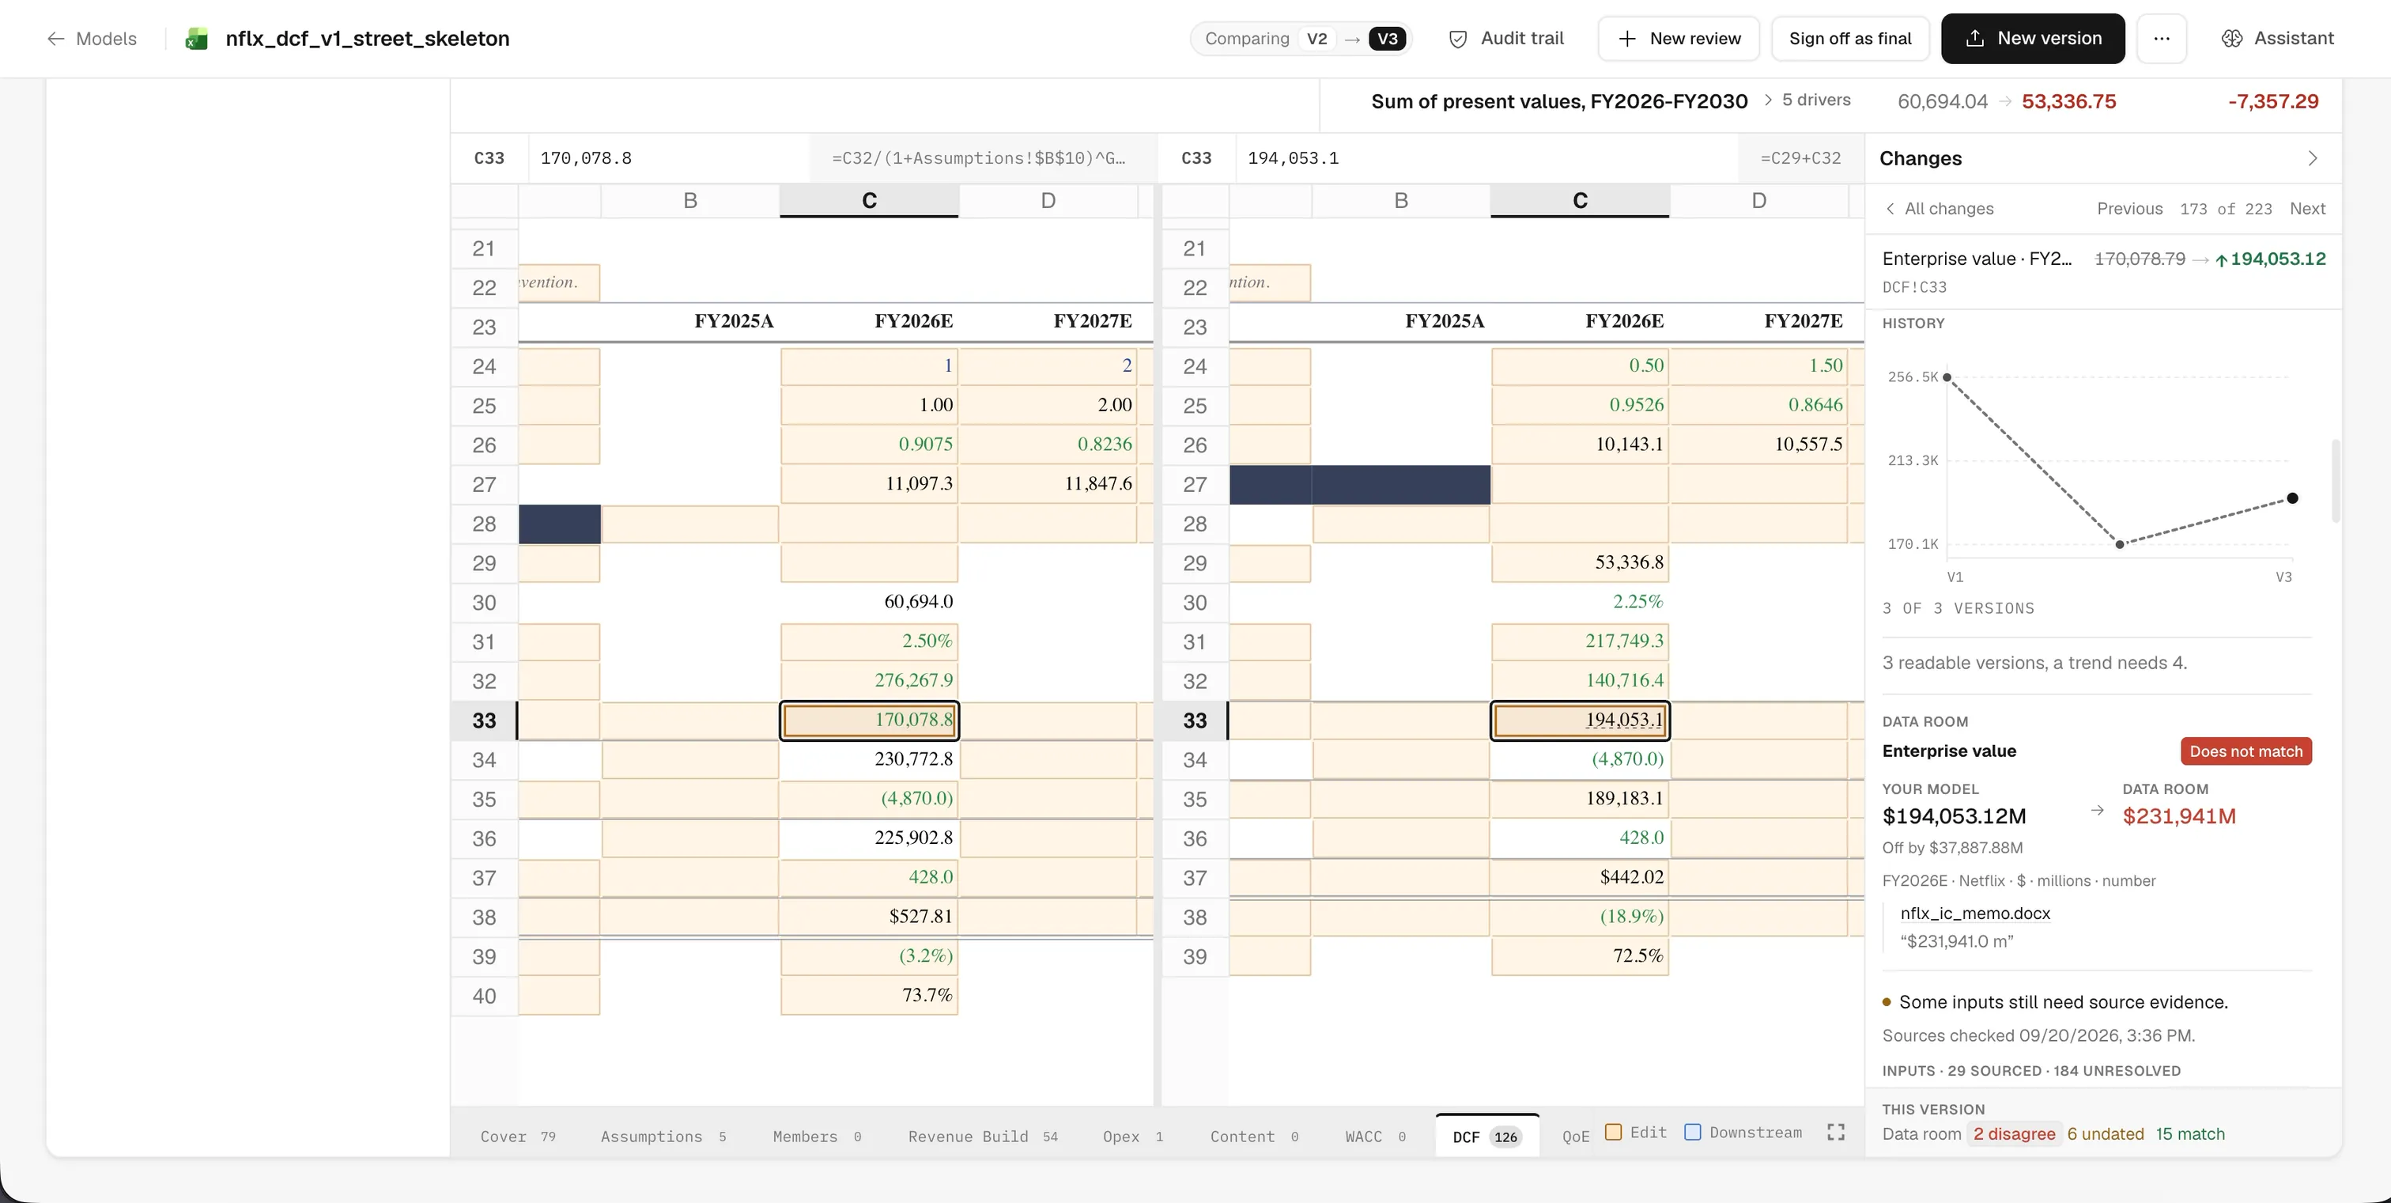Open the Assistant panel
The width and height of the screenshot is (2391, 1203).
tap(2278, 38)
